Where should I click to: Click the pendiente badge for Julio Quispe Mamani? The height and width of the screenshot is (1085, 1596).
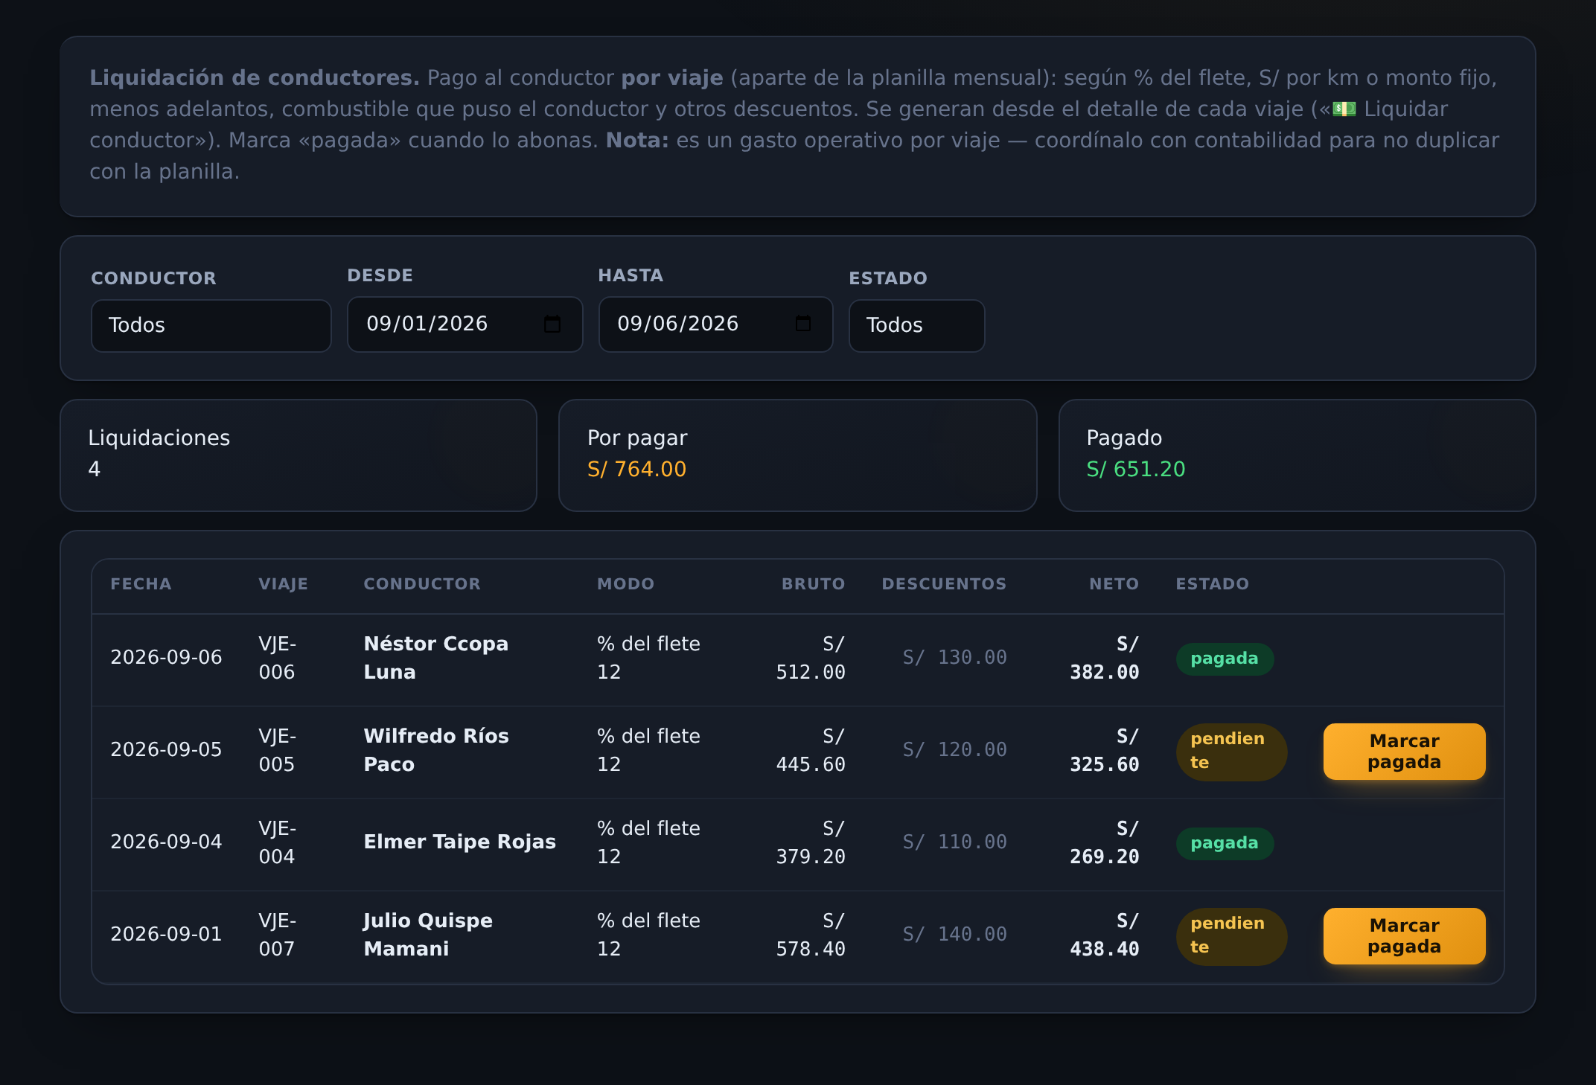click(x=1231, y=935)
